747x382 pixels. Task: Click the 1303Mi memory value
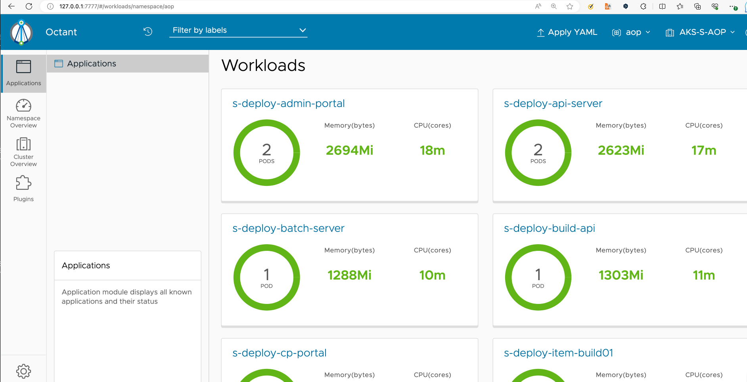pos(621,275)
